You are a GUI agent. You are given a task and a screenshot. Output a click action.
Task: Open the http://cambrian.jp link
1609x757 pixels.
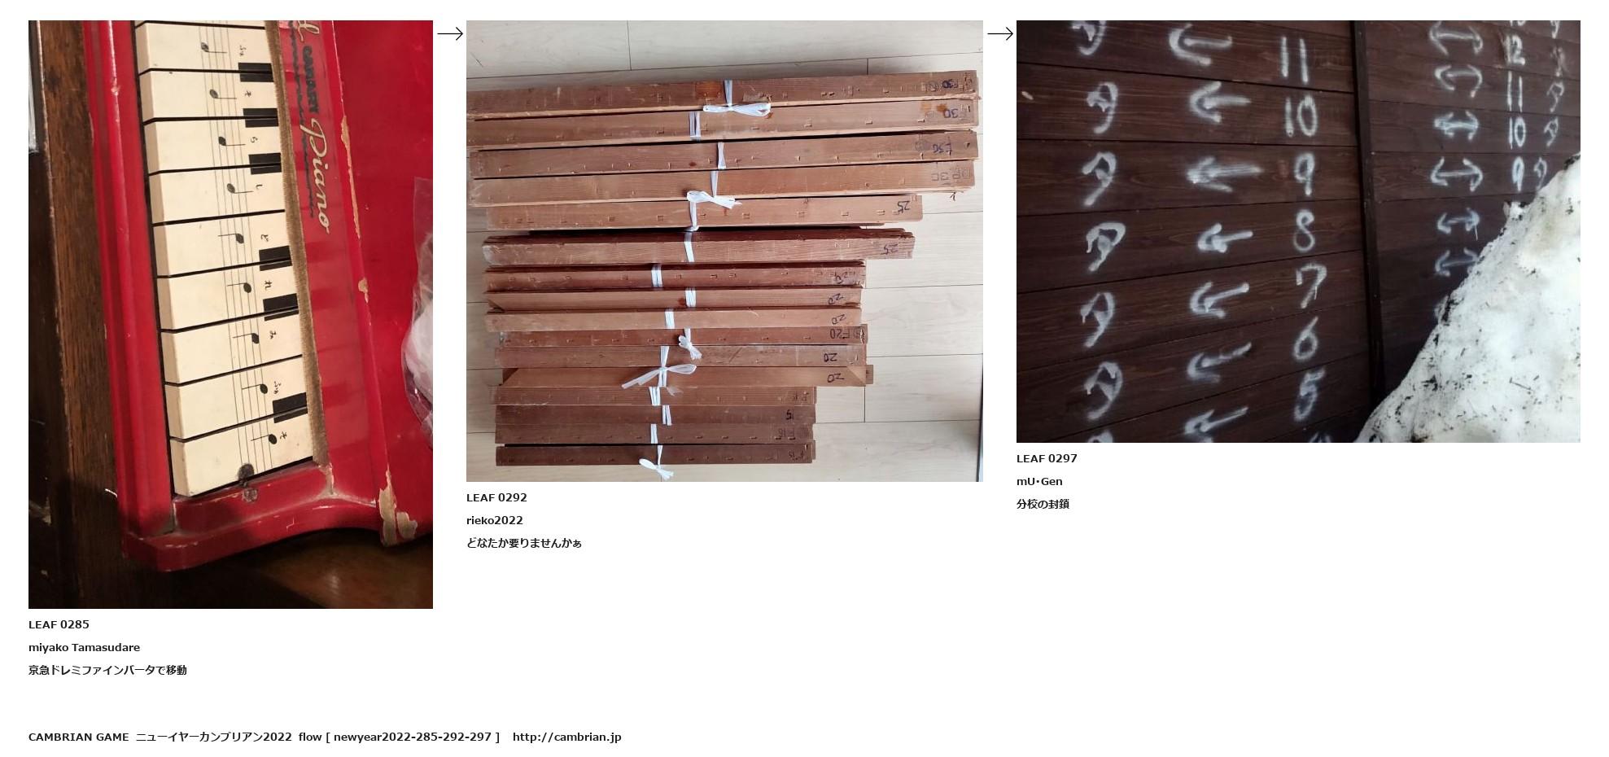[x=566, y=737]
